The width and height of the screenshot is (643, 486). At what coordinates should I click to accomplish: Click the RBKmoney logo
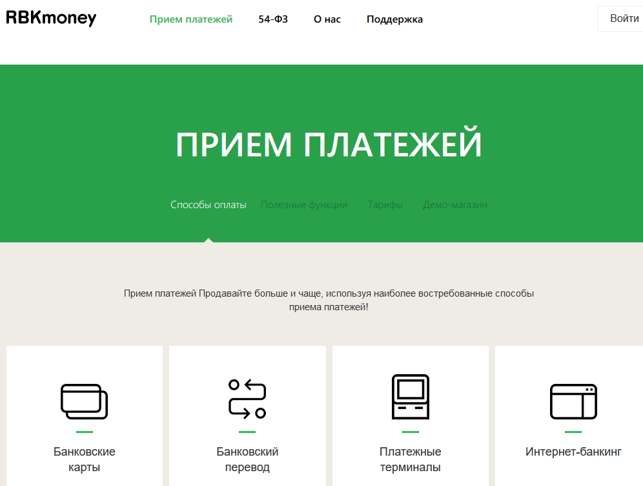coord(51,17)
